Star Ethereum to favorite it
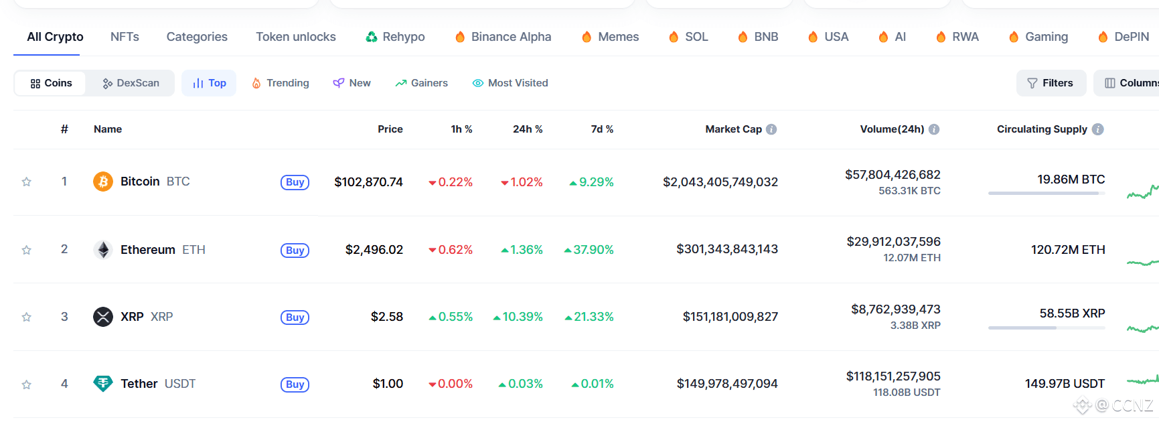The height and width of the screenshot is (422, 1159). click(x=26, y=249)
